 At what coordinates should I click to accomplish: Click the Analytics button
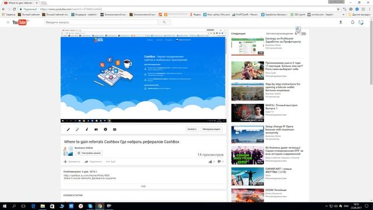[x=192, y=129]
